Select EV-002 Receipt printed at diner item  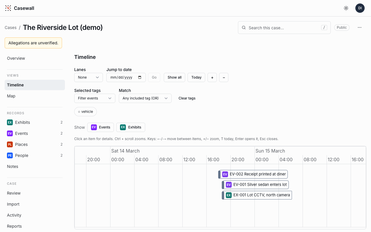coord(253,174)
